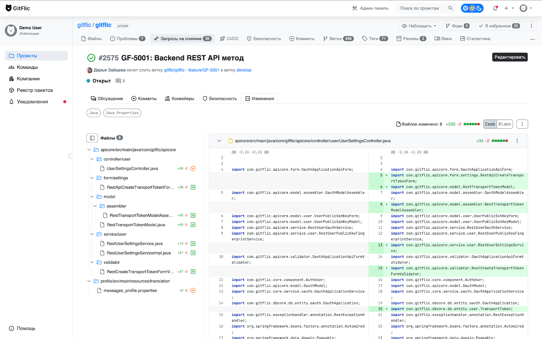This screenshot has height=339, width=542.
Task: Filter by Java language tag
Action: click(93, 113)
